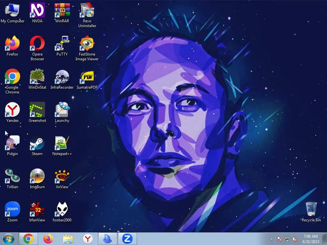This screenshot has height=245, width=327.
Task: Open the Windows Start menu
Action: tap(9, 239)
